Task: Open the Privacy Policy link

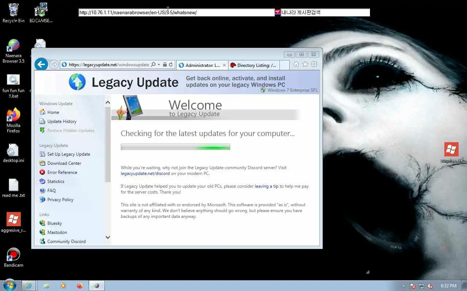Action: (60, 200)
